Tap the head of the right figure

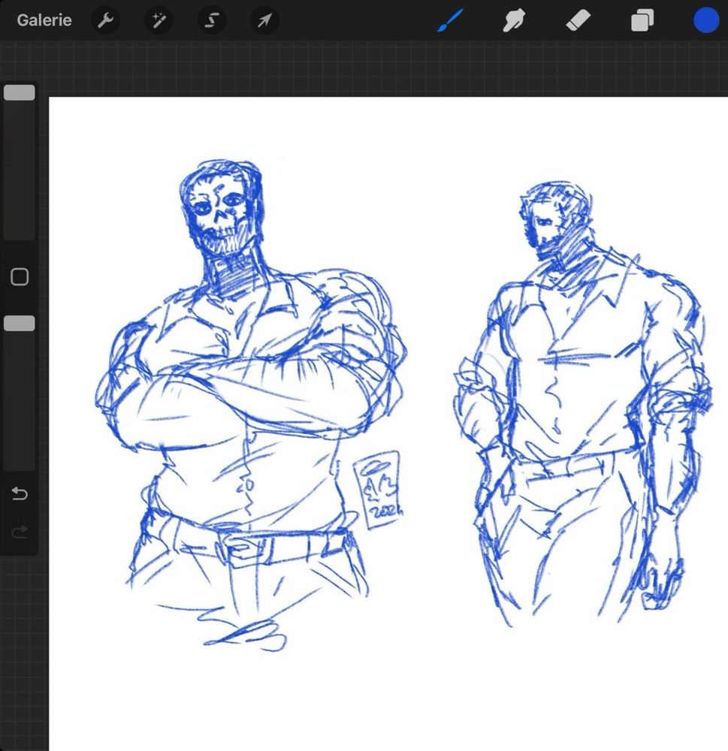[552, 218]
